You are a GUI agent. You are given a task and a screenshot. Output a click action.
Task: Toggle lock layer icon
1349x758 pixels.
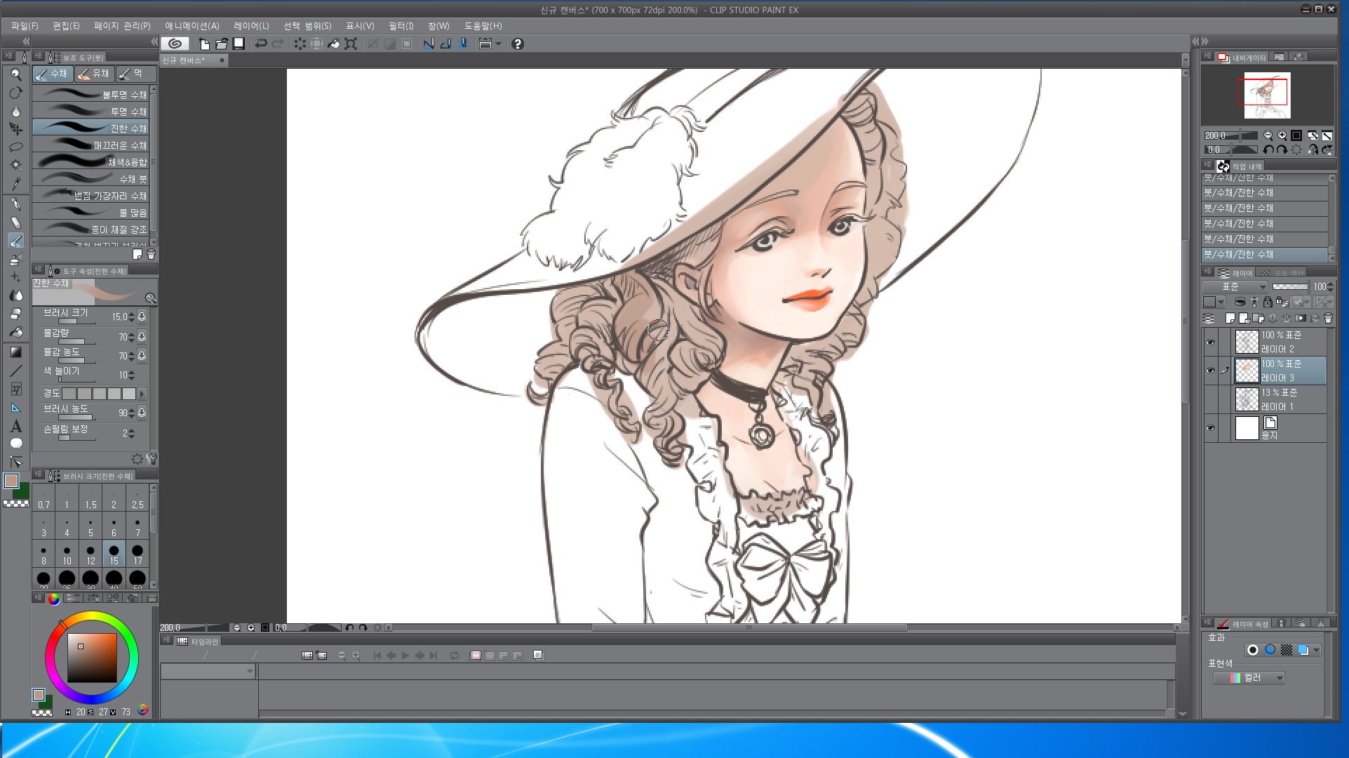point(1268,302)
